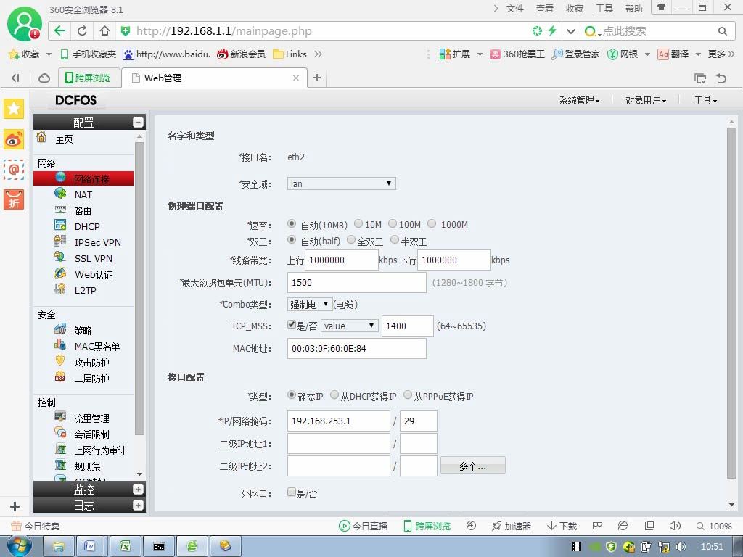Click the 路由 router icon
The image size is (743, 557).
tap(60, 210)
